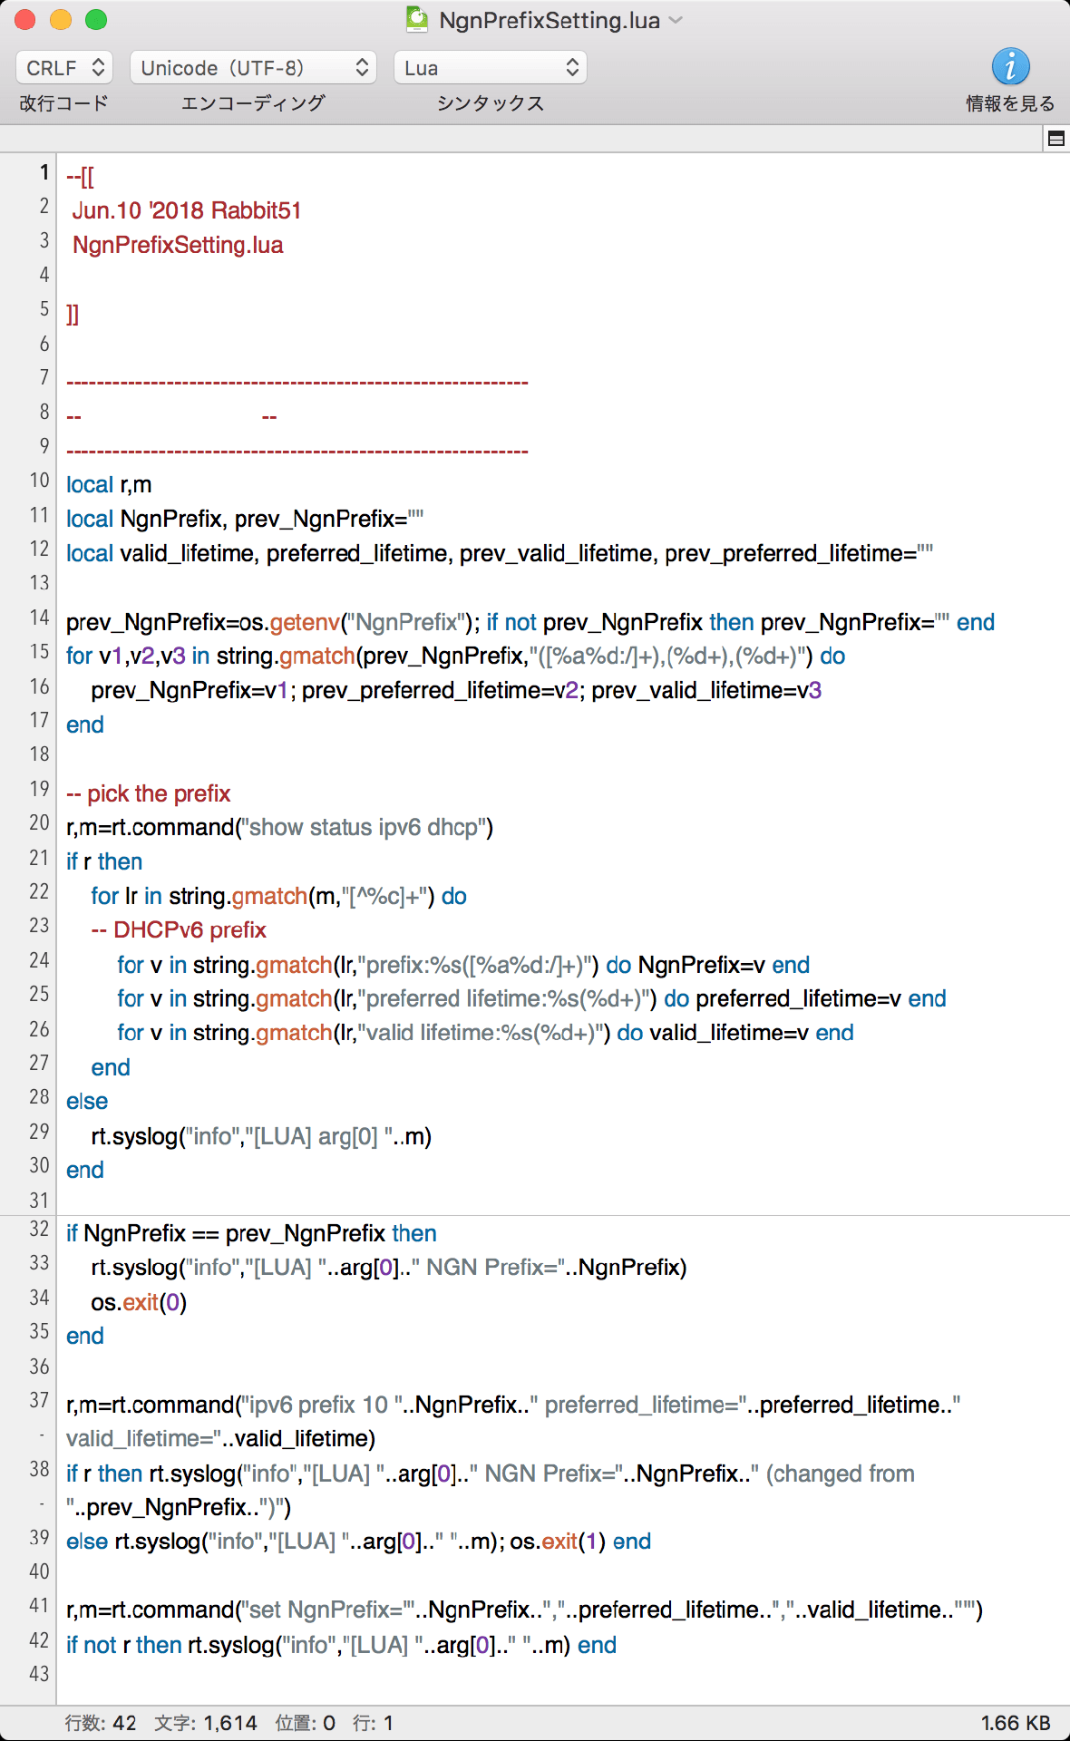Click the status bar entry 行数: 42
1070x1741 pixels.
coord(101,1723)
